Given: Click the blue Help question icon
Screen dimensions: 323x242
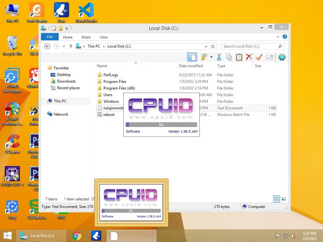Looking at the screenshot, I should point(285,37).
